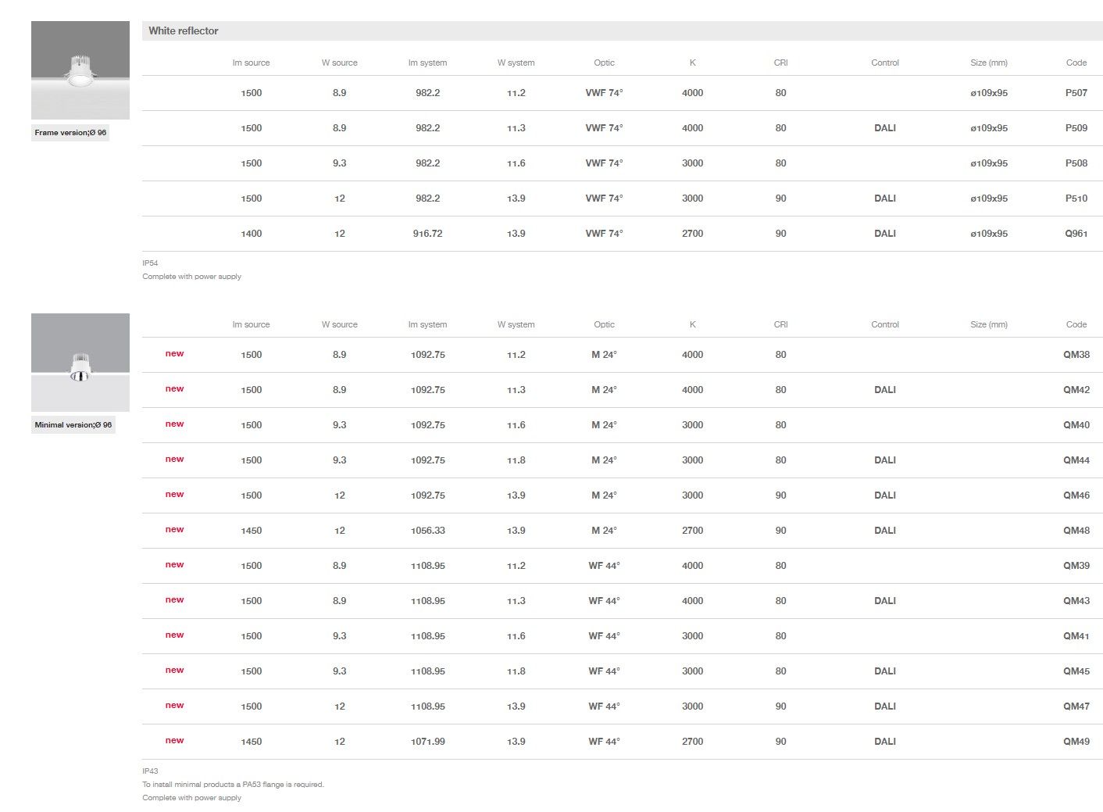
Task: Click the Frame version product thumbnail
Action: pos(80,70)
